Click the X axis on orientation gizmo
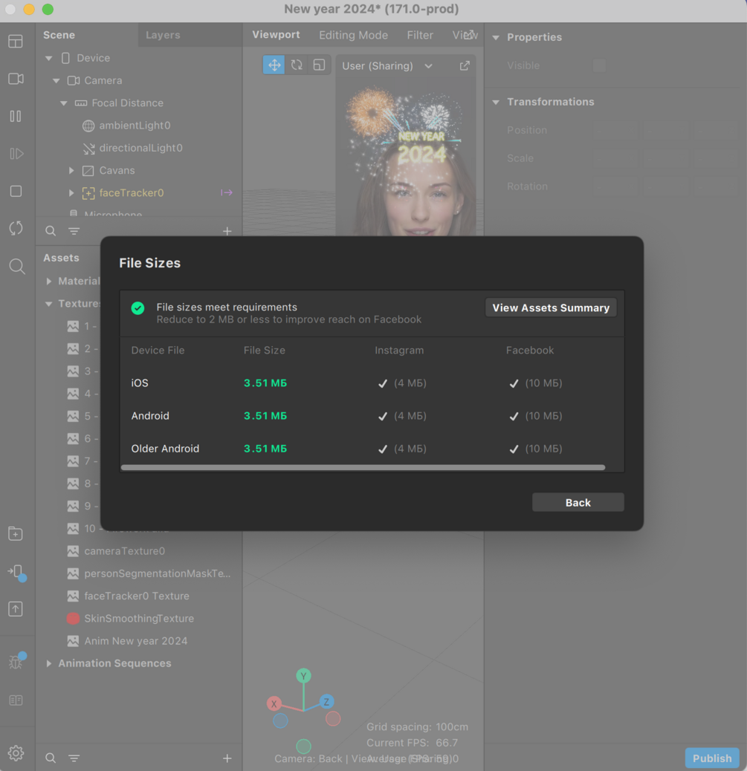747x771 pixels. point(274,703)
